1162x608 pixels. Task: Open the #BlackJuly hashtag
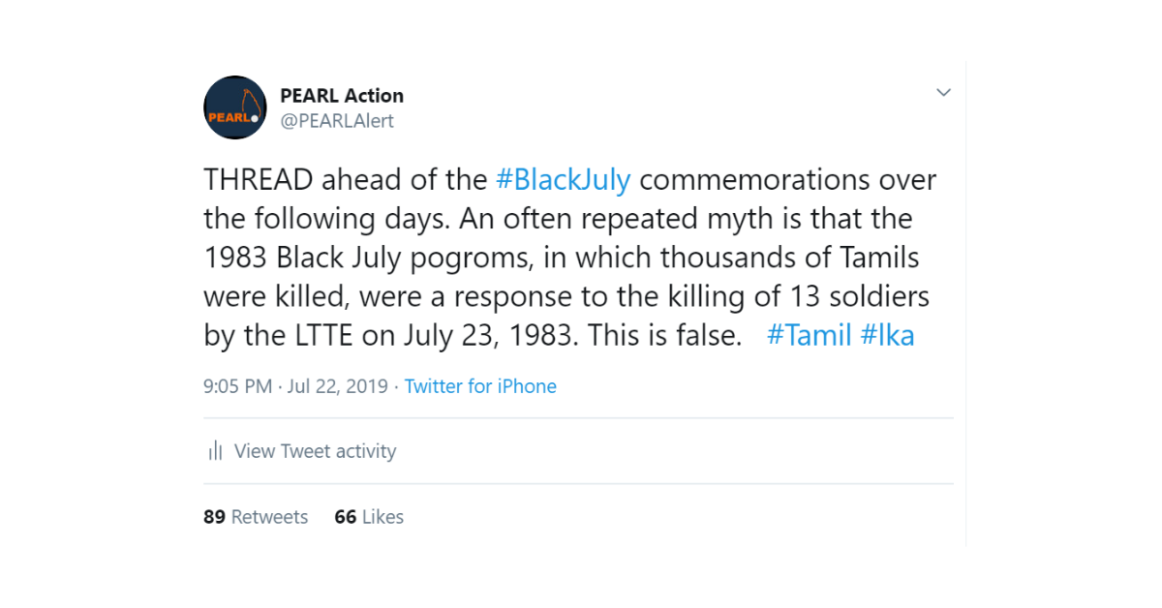point(563,180)
